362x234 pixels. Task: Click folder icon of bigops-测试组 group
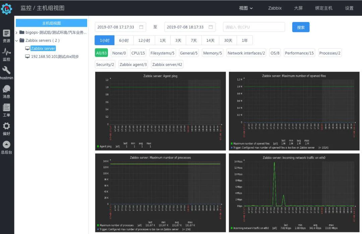[x=22, y=32]
